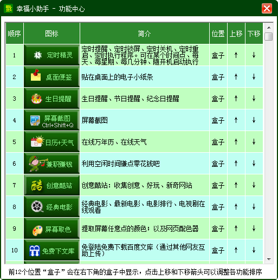Open the 桌面便签 sticky note tool

tap(51, 77)
